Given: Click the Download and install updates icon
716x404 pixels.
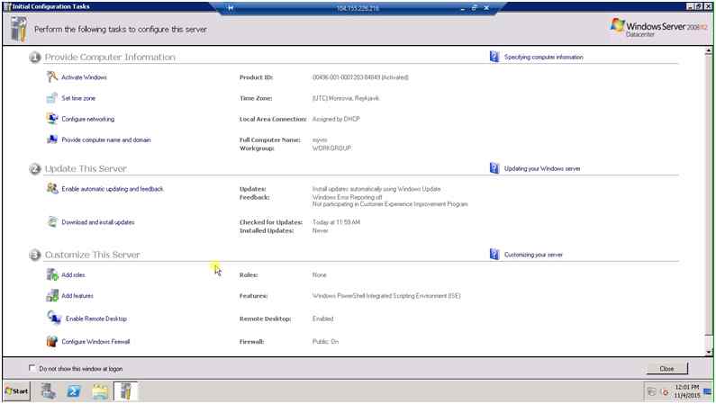Looking at the screenshot, I should coord(52,222).
